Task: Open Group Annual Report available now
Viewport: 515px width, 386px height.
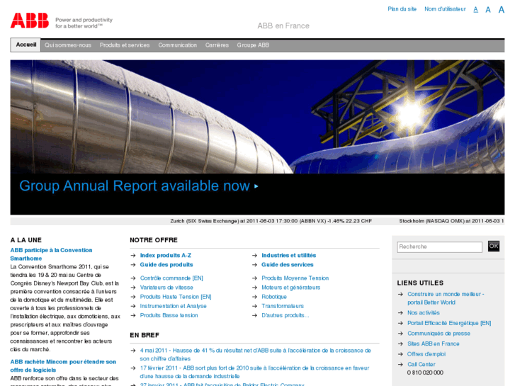Action: tap(135, 186)
